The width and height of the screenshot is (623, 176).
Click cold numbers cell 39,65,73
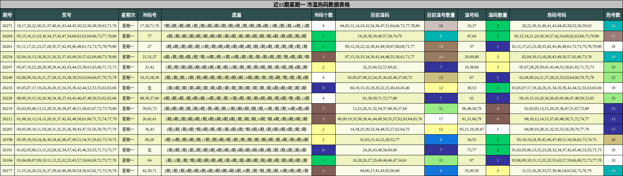click(x=149, y=109)
